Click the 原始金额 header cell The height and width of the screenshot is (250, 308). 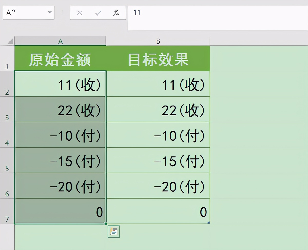(60, 59)
